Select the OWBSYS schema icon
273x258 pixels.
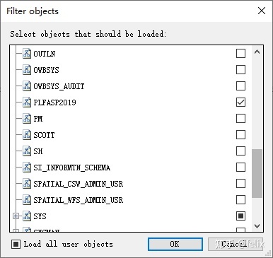27,70
